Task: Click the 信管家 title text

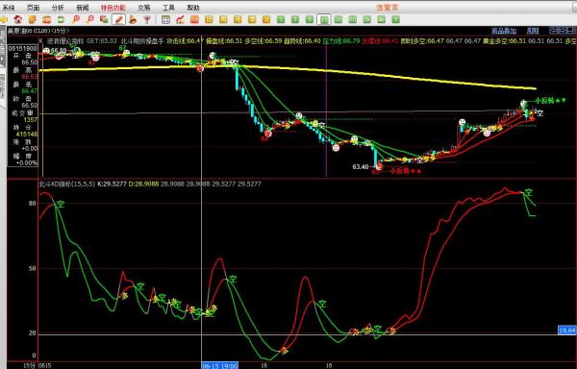Action: (x=388, y=8)
